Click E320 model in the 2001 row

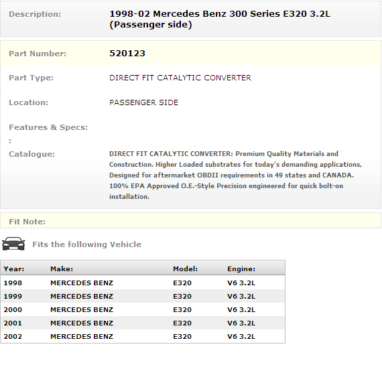pyautogui.click(x=182, y=323)
